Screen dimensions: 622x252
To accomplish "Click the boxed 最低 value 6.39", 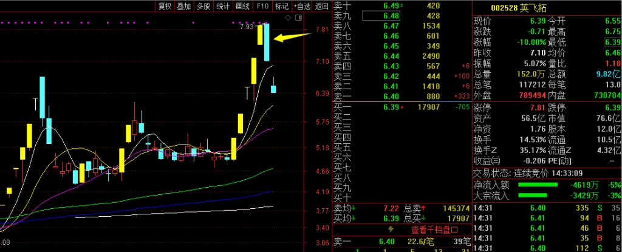I will (x=613, y=42).
